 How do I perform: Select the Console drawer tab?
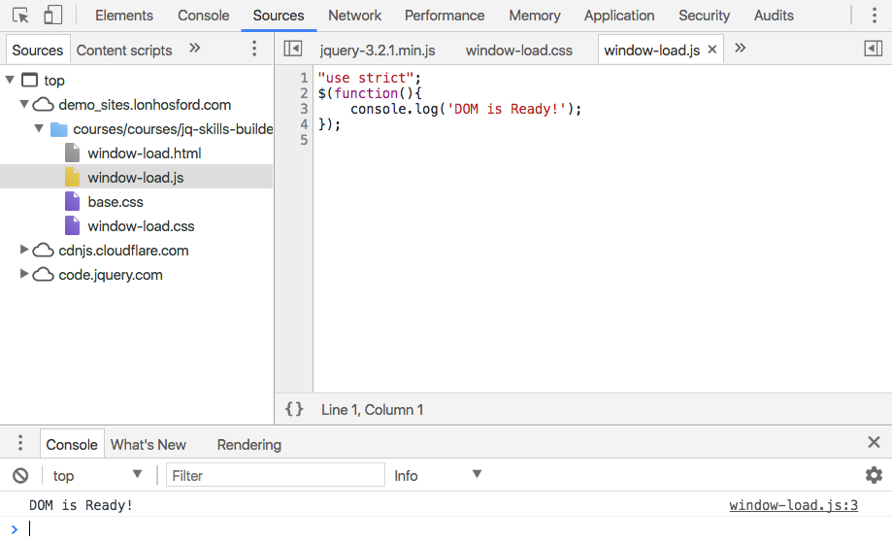pyautogui.click(x=72, y=444)
